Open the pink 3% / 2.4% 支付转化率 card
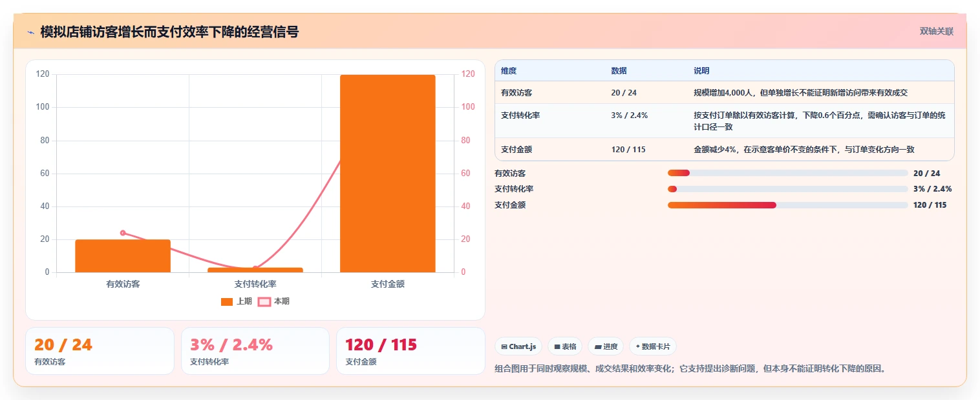Screen dimensions: 980x400 [x=255, y=351]
